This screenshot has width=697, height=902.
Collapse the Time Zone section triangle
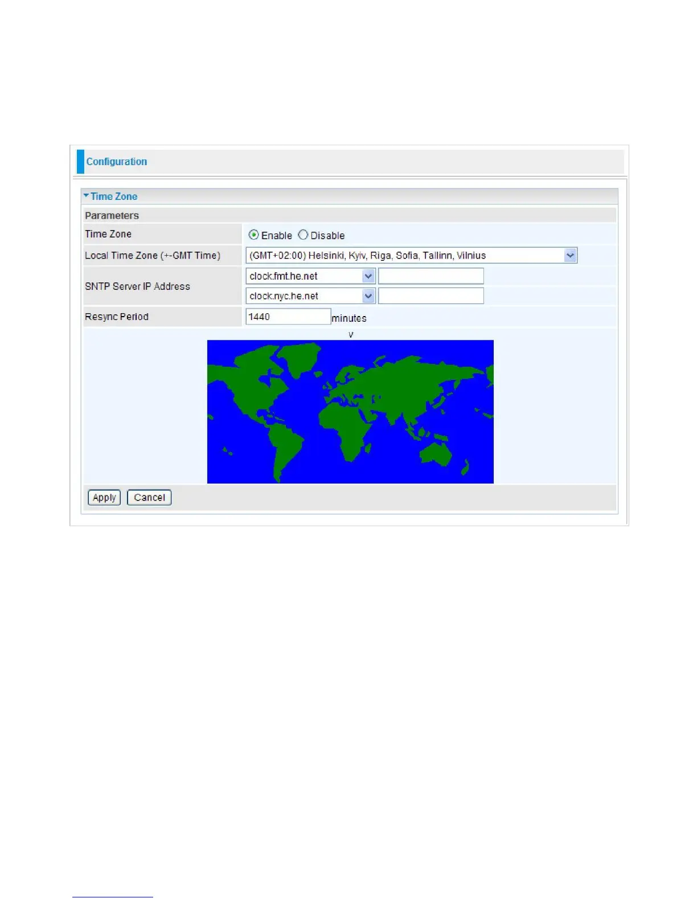coord(86,196)
